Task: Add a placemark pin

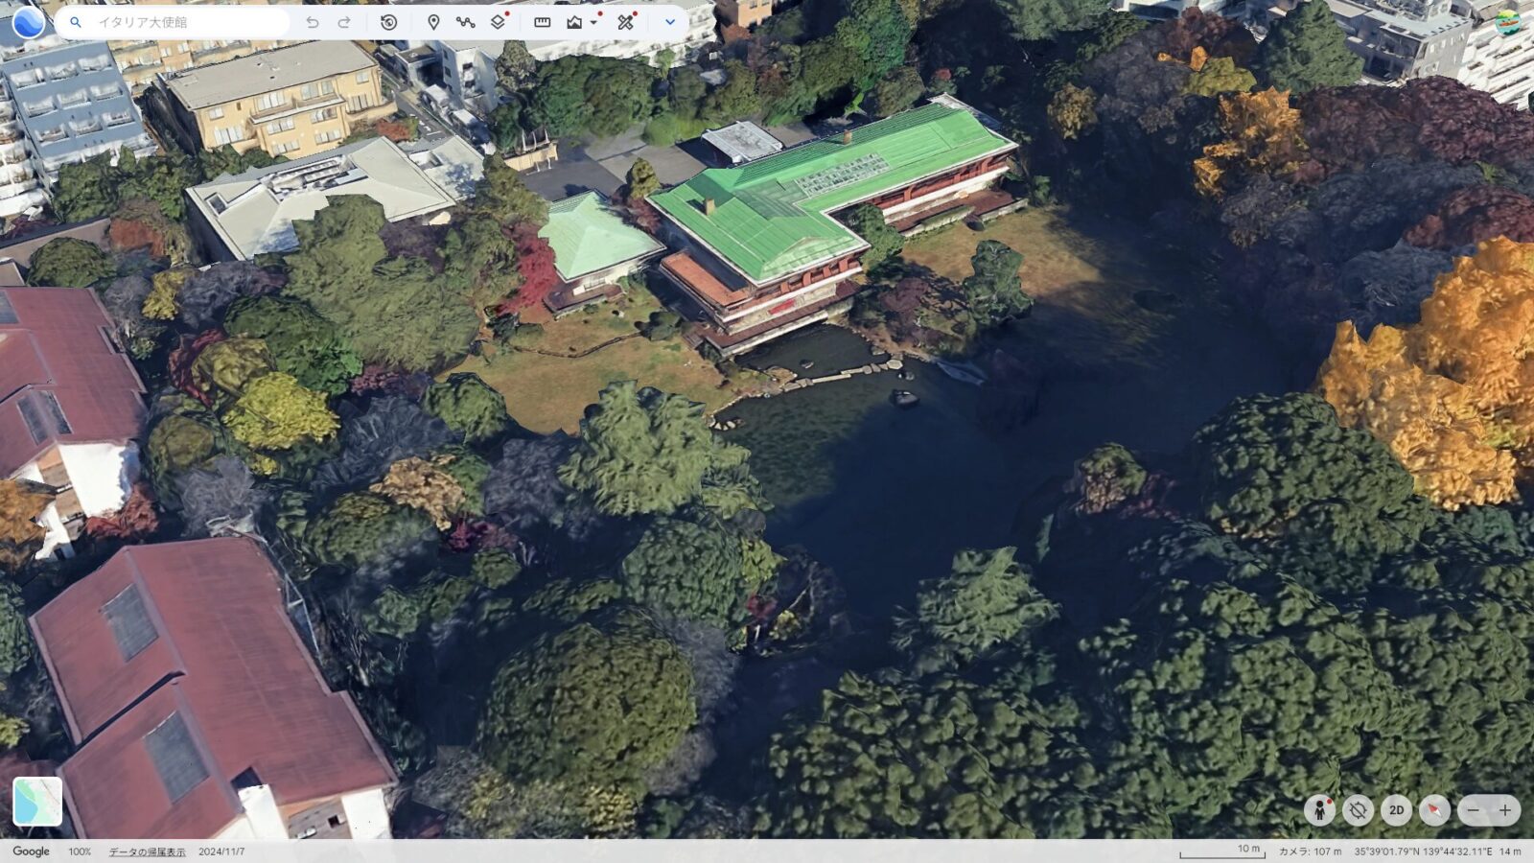Action: click(x=433, y=22)
